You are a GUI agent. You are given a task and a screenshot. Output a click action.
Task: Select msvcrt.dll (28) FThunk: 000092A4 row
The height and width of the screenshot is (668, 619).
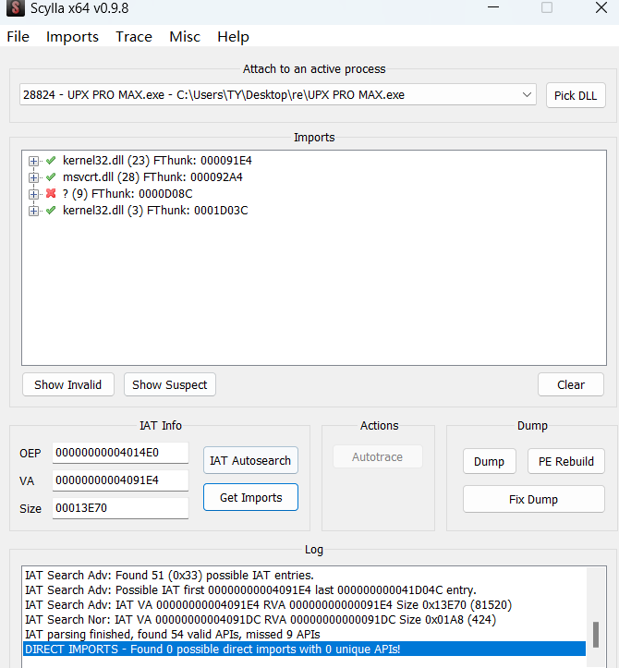(152, 177)
